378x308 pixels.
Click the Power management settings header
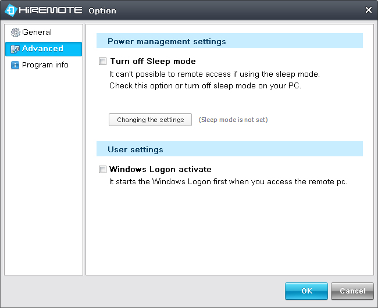[x=230, y=41]
